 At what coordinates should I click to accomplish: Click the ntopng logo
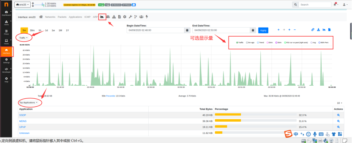coord(6,4)
